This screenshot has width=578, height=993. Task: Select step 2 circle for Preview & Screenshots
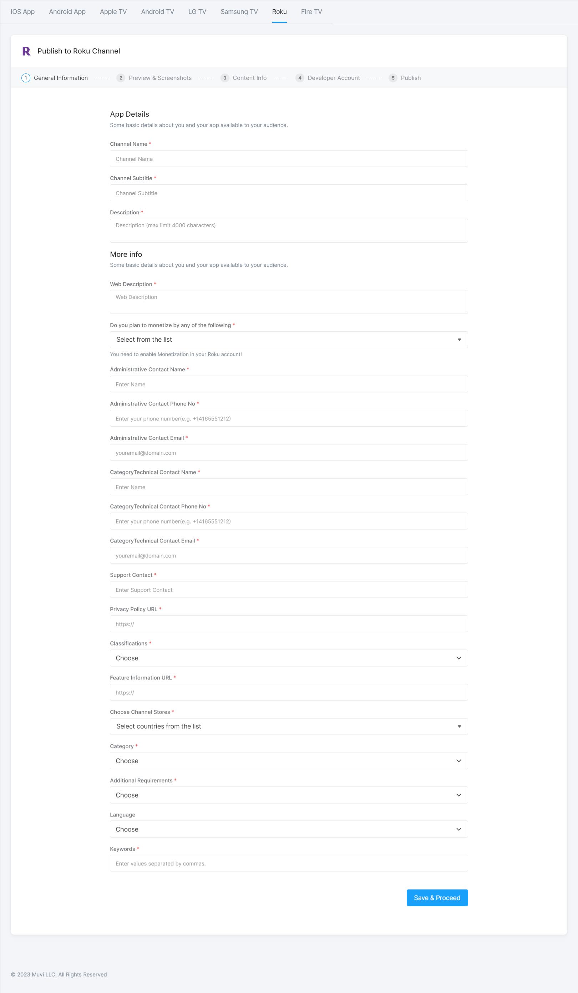coord(121,78)
